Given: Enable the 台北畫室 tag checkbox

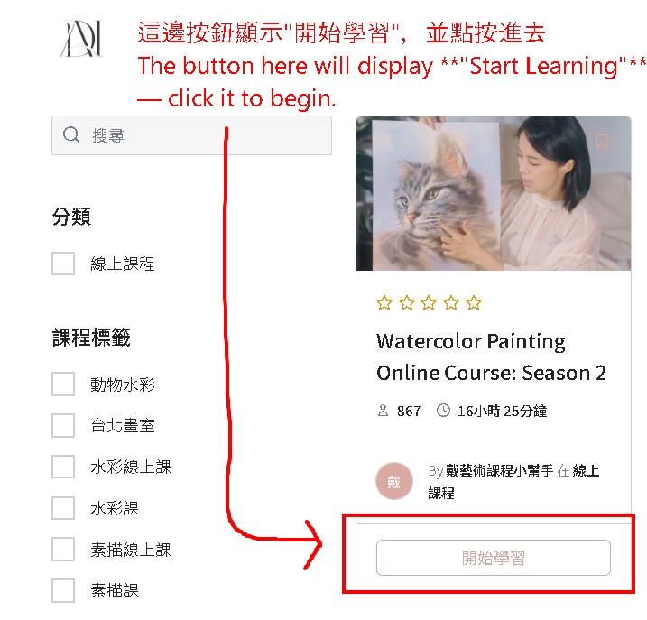Looking at the screenshot, I should [x=63, y=425].
